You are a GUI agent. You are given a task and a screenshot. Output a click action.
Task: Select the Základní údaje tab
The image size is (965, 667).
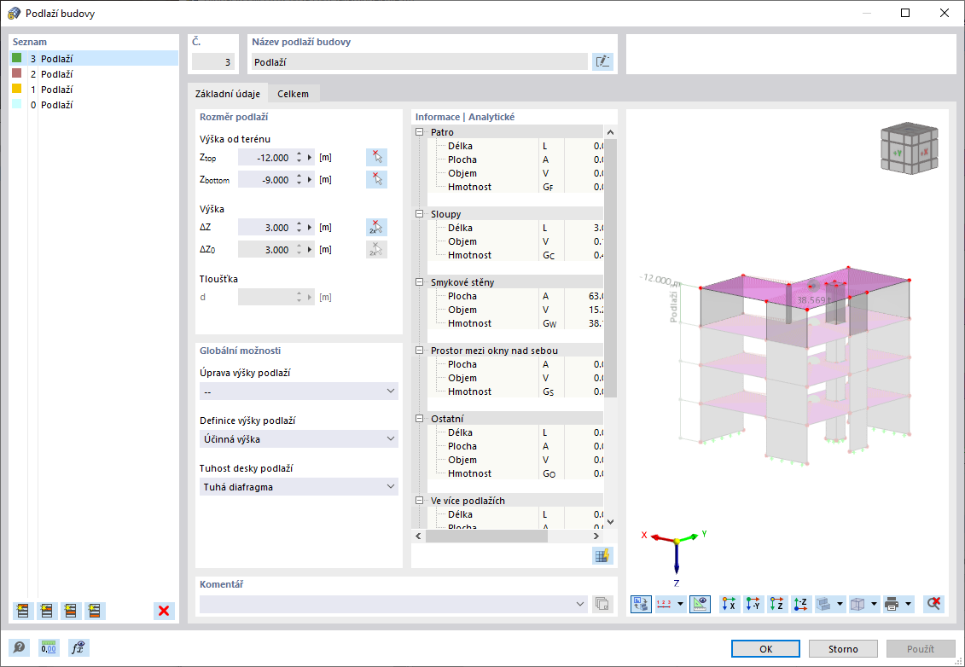point(228,94)
